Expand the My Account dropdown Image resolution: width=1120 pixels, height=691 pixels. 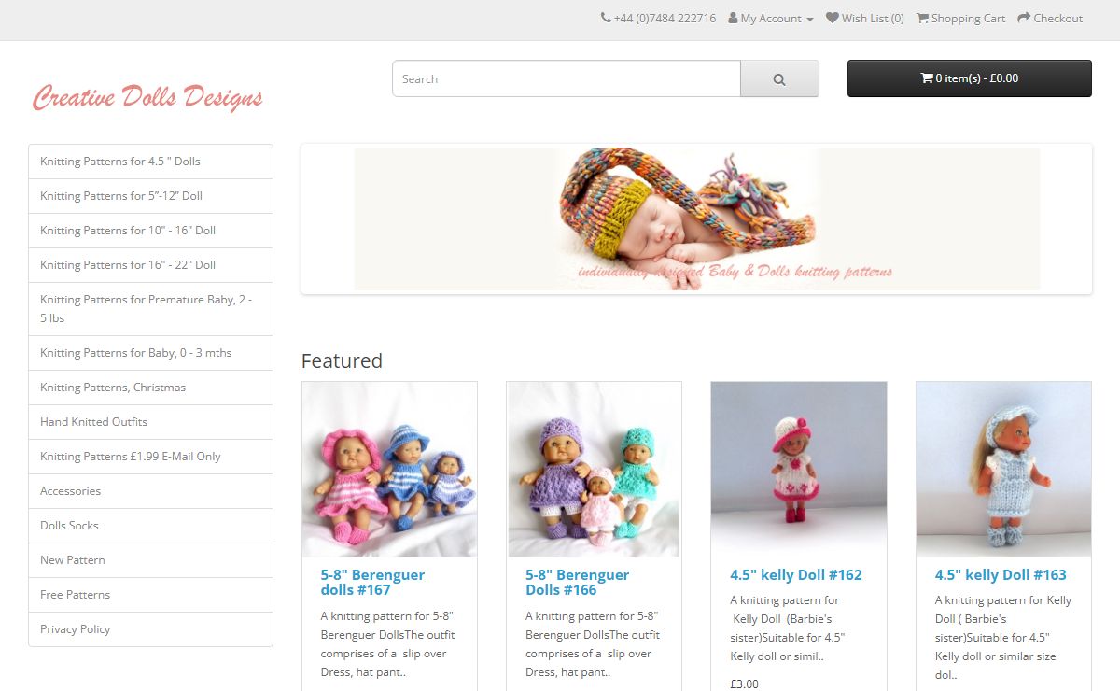771,19
